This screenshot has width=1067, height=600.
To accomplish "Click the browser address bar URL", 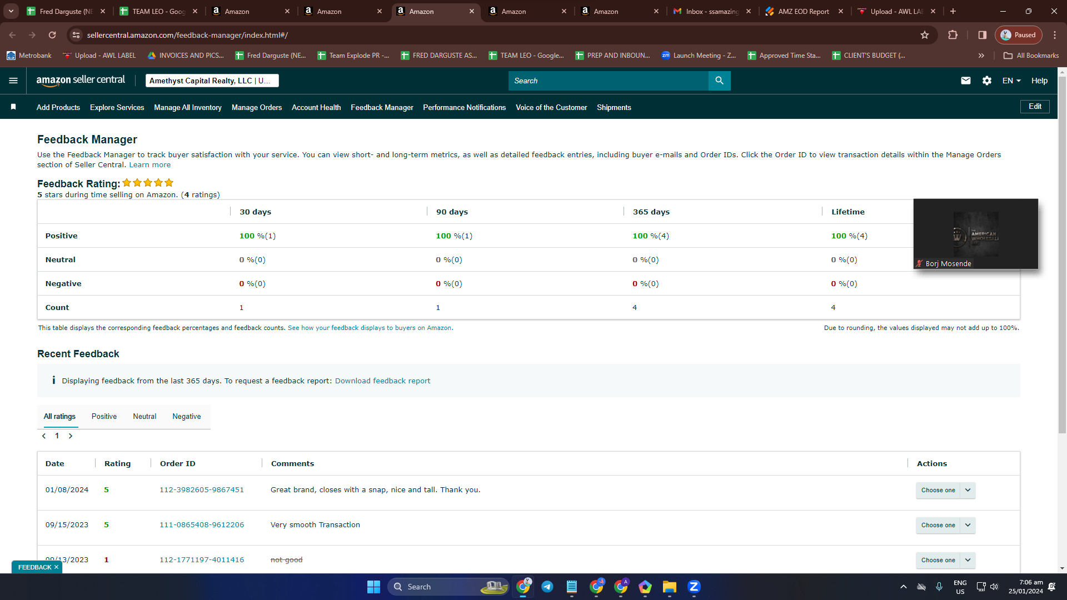I will coord(187,35).
